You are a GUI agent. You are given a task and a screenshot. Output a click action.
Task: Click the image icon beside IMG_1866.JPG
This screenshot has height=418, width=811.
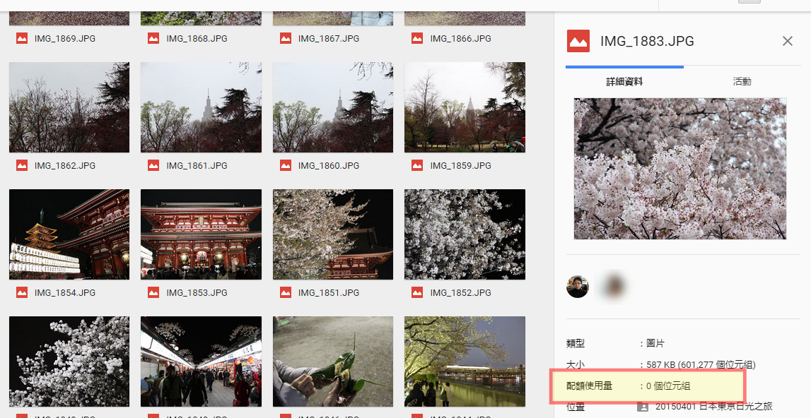coord(417,38)
